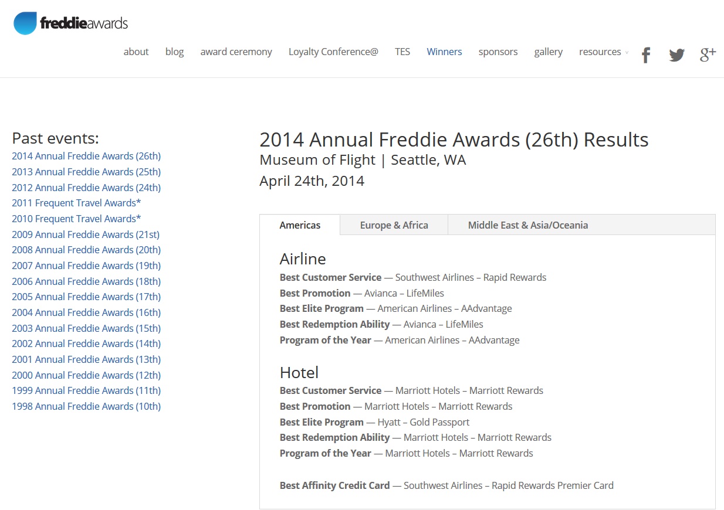
Task: Open the sponsors page
Action: 498,52
